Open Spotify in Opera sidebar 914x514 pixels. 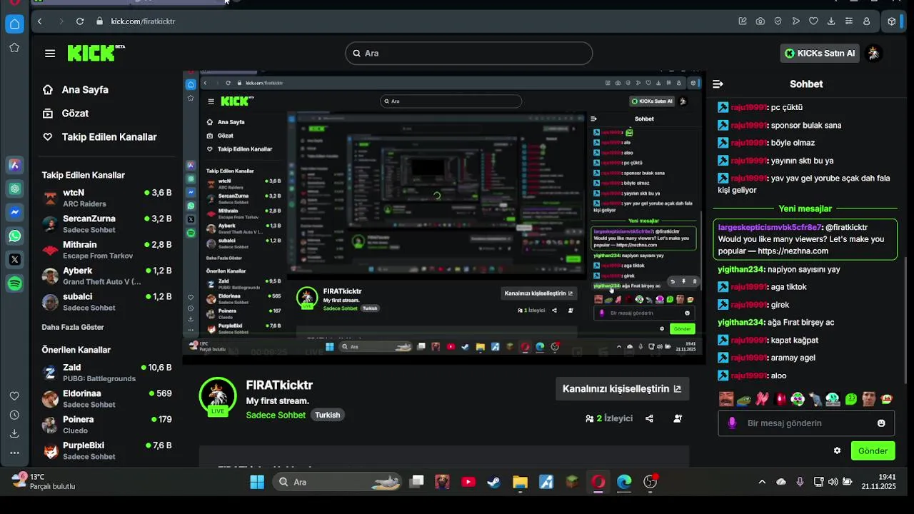click(14, 283)
